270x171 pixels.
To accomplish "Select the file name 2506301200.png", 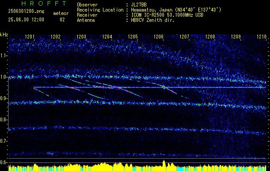I will (26, 11).
